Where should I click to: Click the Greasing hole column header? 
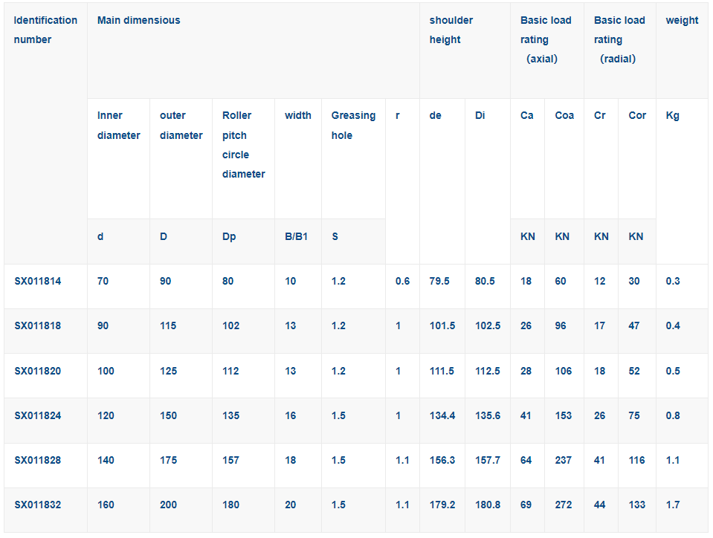point(353,125)
